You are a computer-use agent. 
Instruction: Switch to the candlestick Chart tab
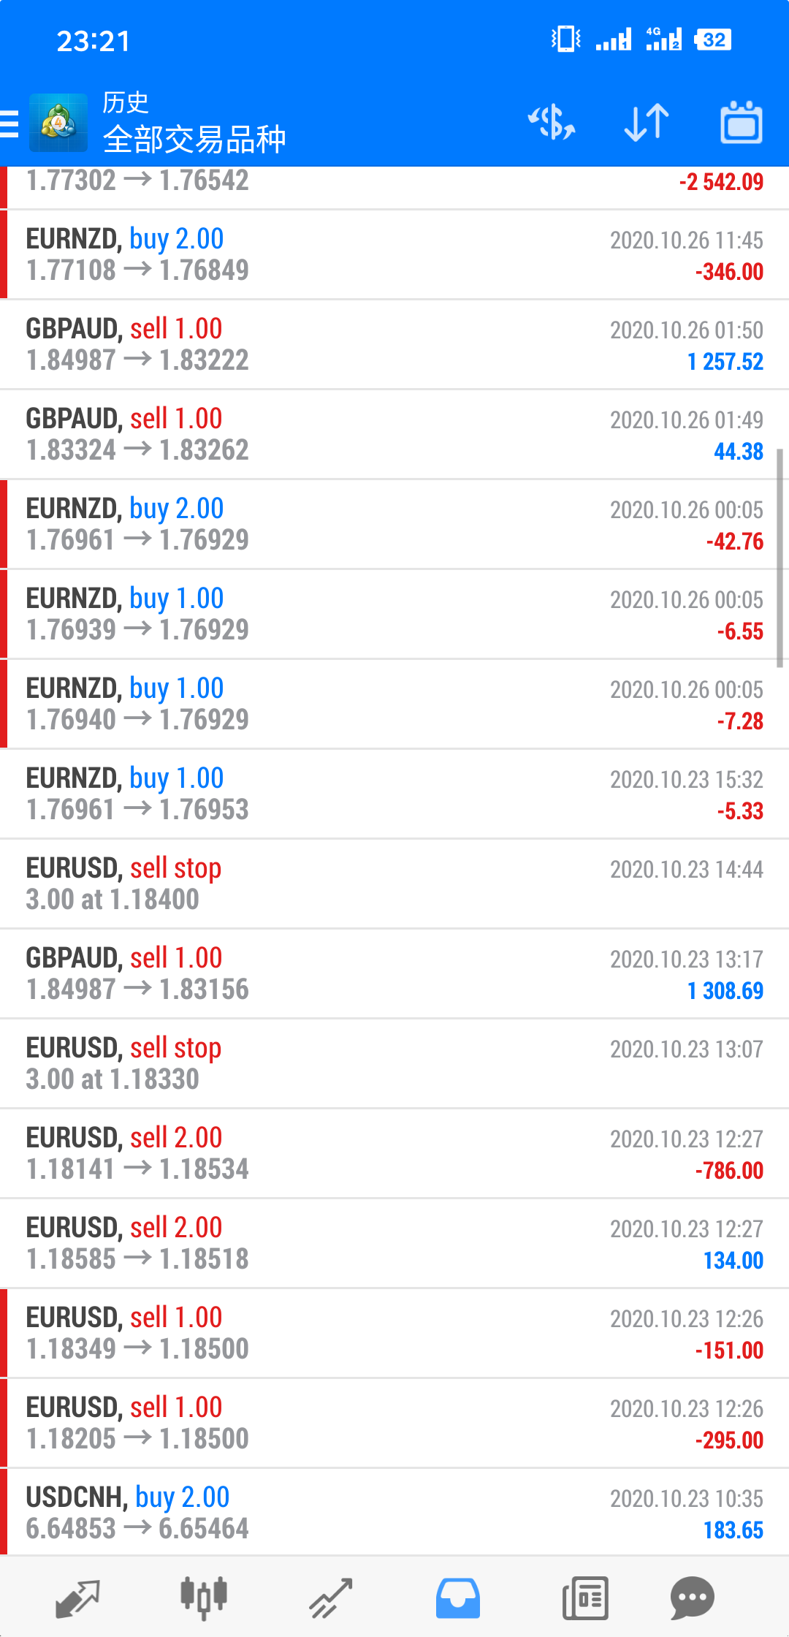coord(204,1598)
